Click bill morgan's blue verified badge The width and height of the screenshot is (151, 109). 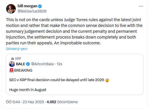[40, 6]
